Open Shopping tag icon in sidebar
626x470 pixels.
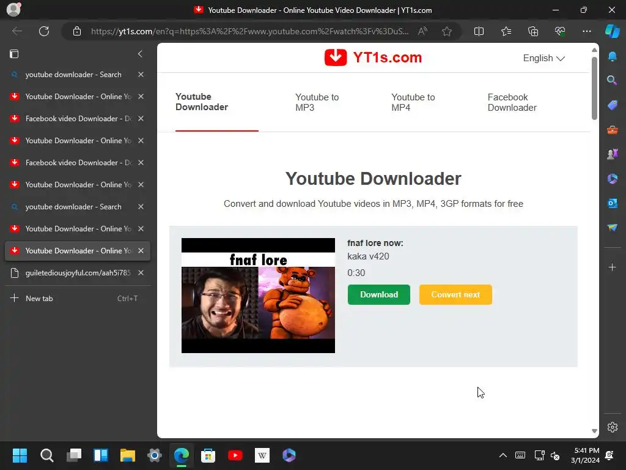point(613,105)
